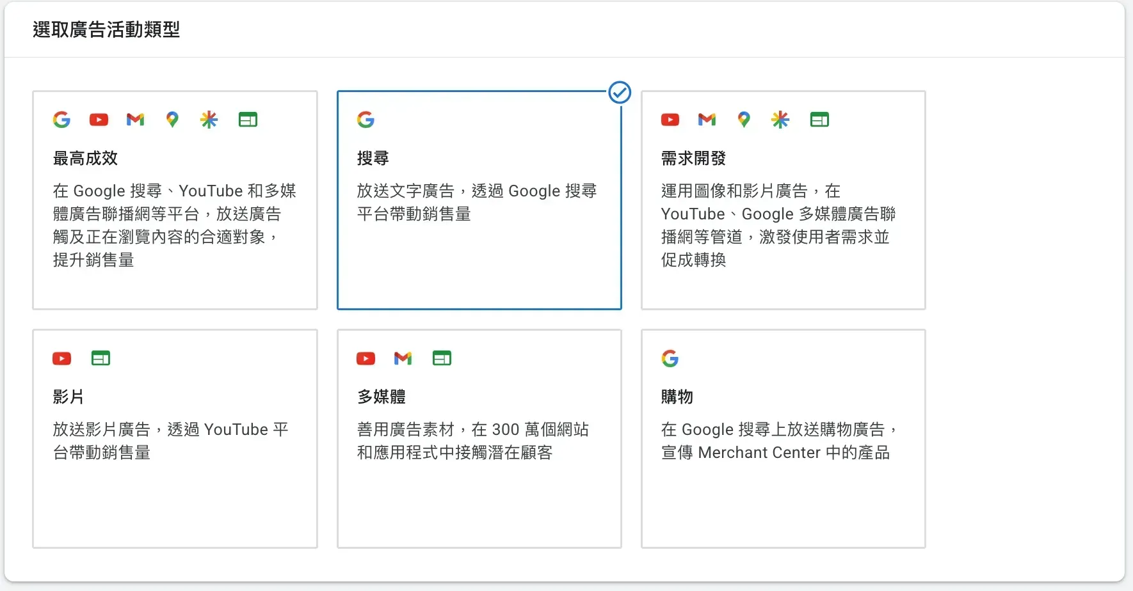Click Maps pin icon in 最高成效 card
This screenshot has height=591, width=1133.
[172, 120]
